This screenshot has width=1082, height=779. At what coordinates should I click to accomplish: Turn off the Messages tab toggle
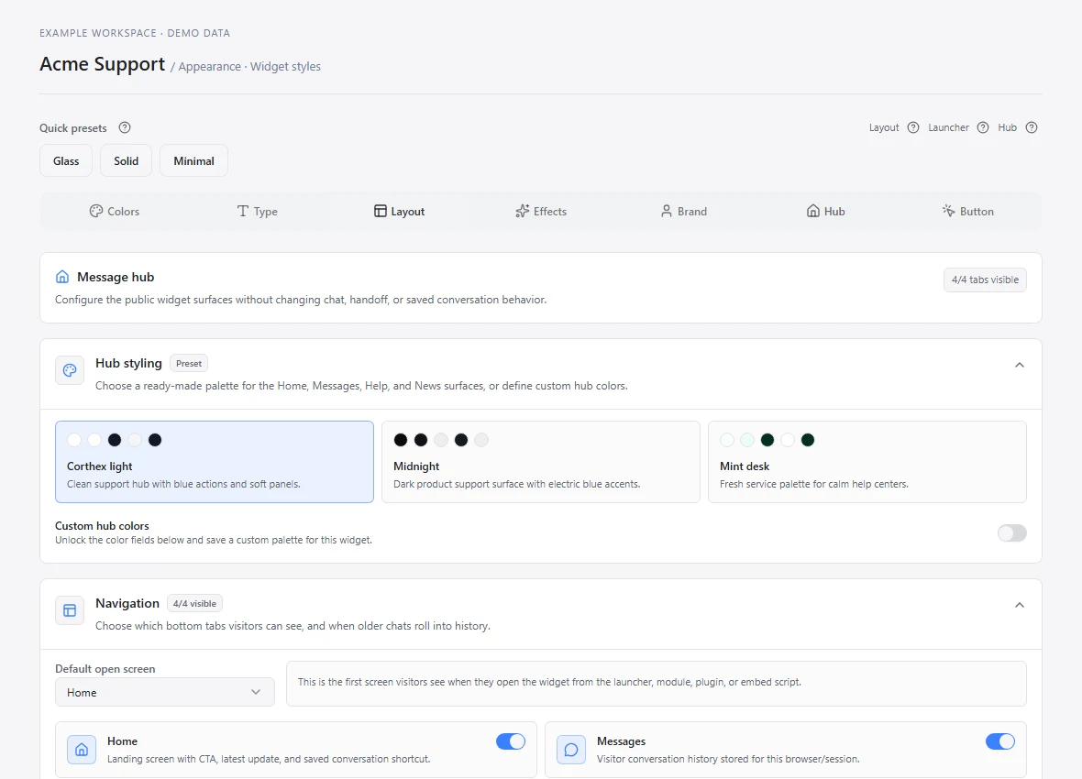999,741
